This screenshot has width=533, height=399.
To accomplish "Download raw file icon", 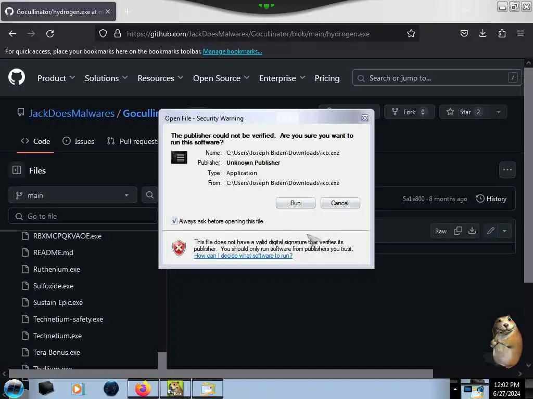I will pyautogui.click(x=472, y=231).
